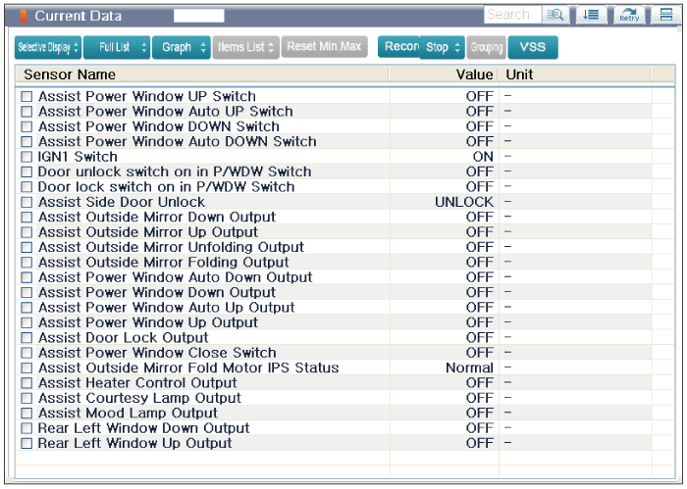Screen dimensions: 687x489
Task: Open the Selective Display dropdown
Action: [48, 47]
